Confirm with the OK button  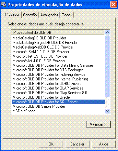51,144
